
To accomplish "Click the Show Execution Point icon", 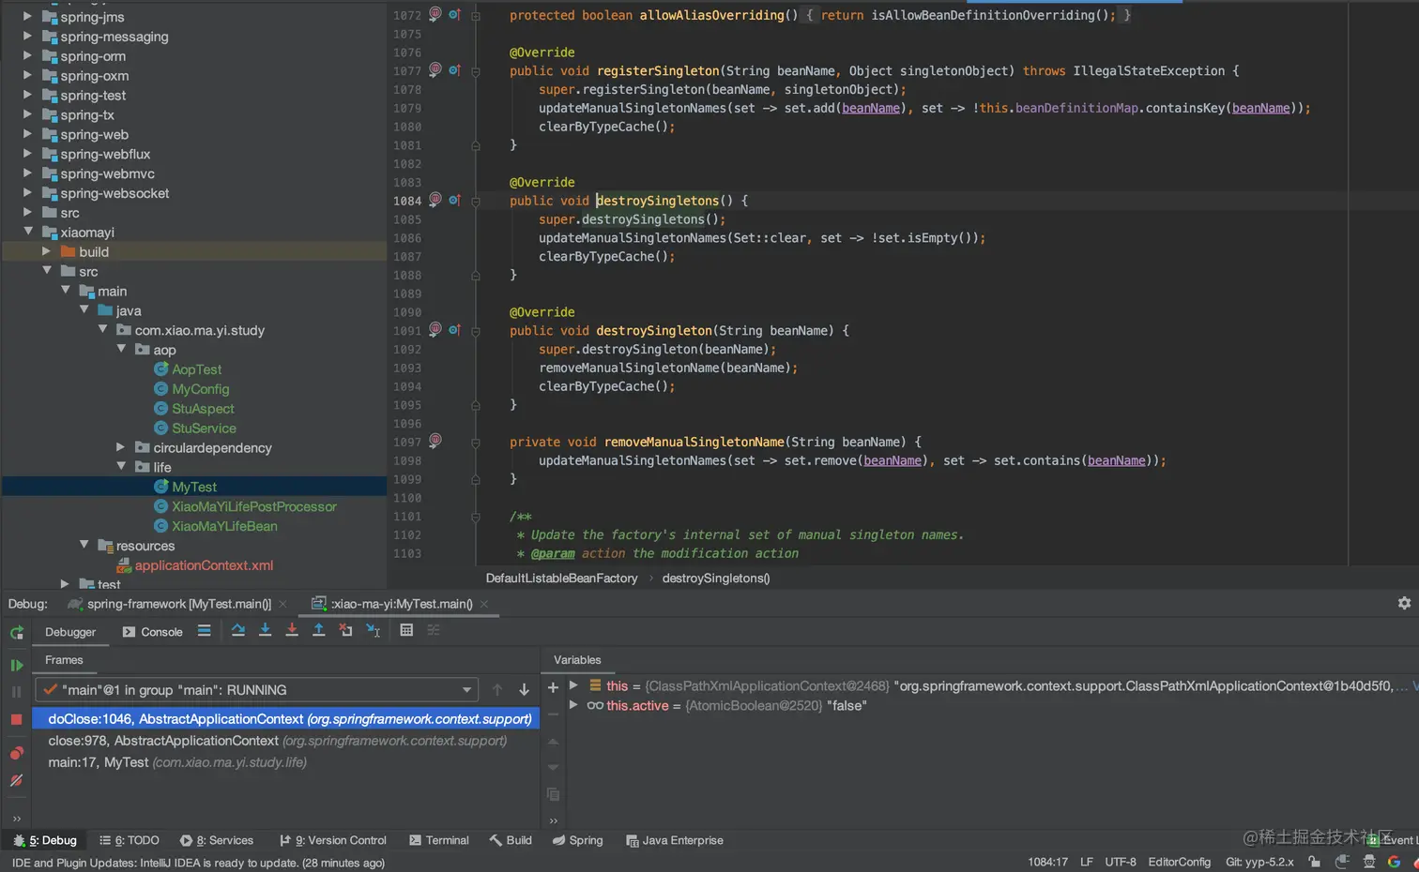I will coord(204,631).
